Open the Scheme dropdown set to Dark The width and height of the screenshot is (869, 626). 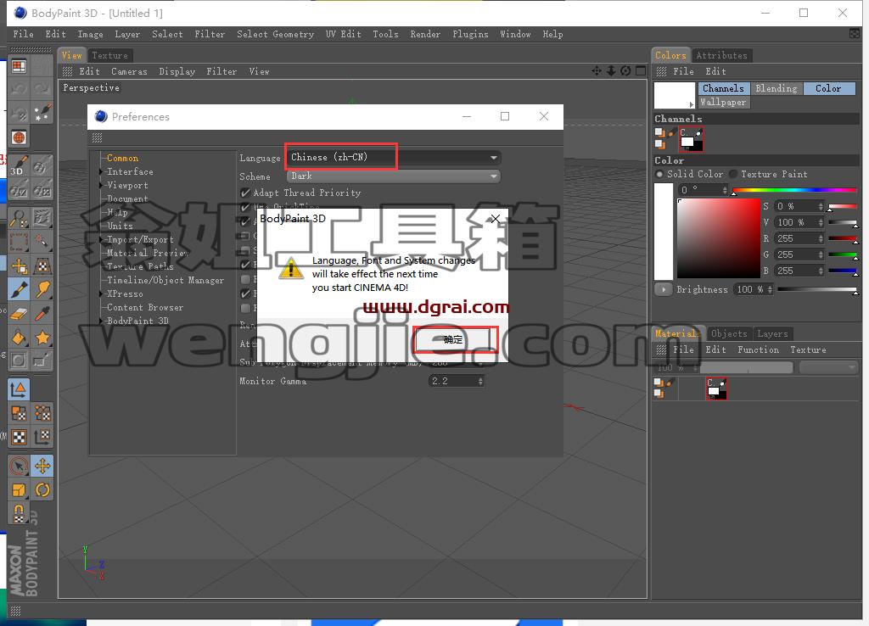(x=394, y=176)
